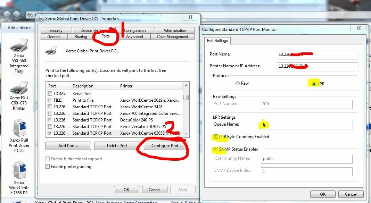This screenshot has width=371, height=203.
Task: Close the Print Driver Properties dialog
Action: (190, 17)
